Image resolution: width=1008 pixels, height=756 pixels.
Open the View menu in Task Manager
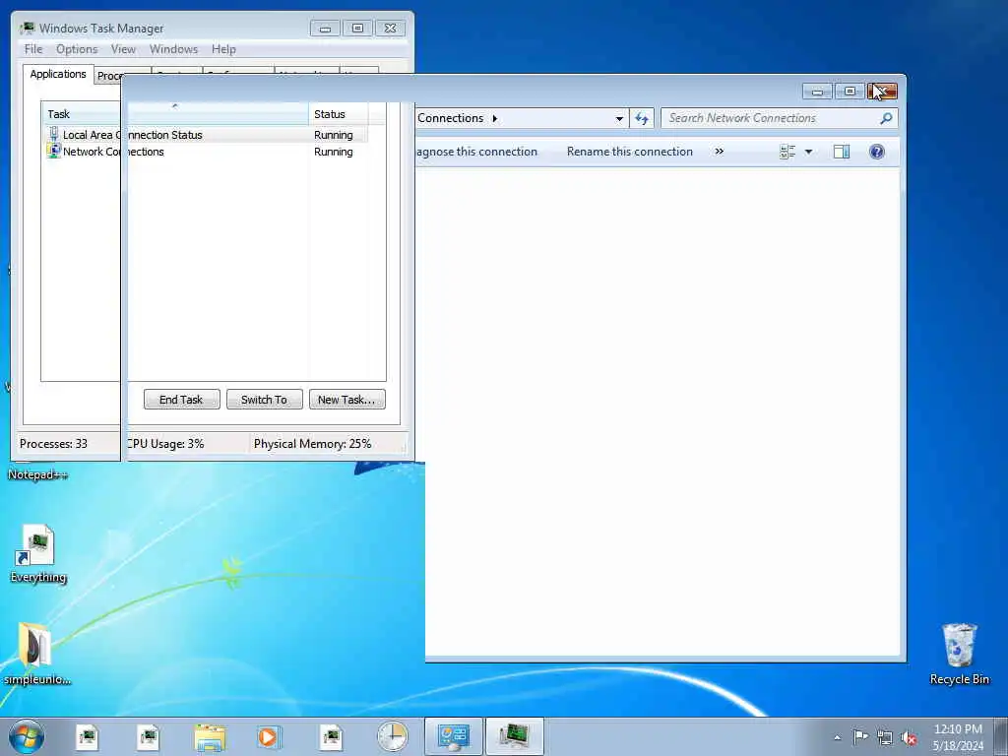pyautogui.click(x=123, y=49)
